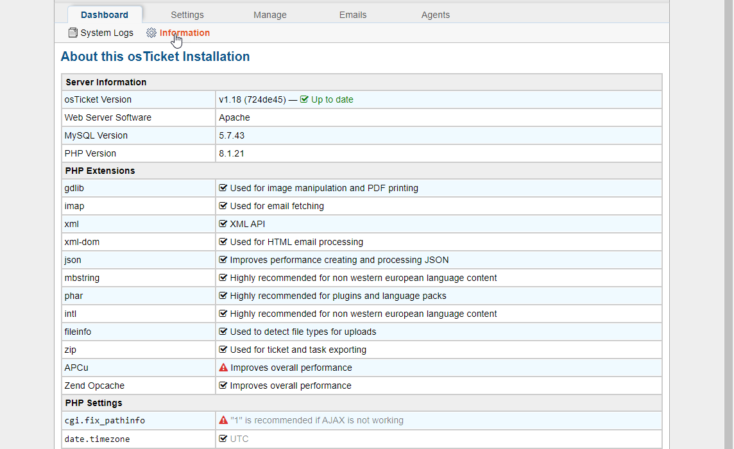Go to the Emails tab

tap(353, 15)
